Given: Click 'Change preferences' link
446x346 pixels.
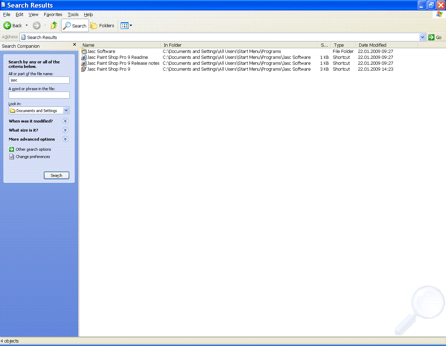Looking at the screenshot, I should coord(33,157).
